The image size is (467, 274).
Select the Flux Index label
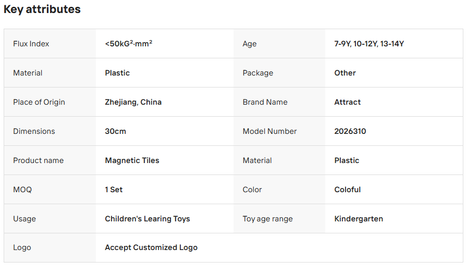(31, 44)
